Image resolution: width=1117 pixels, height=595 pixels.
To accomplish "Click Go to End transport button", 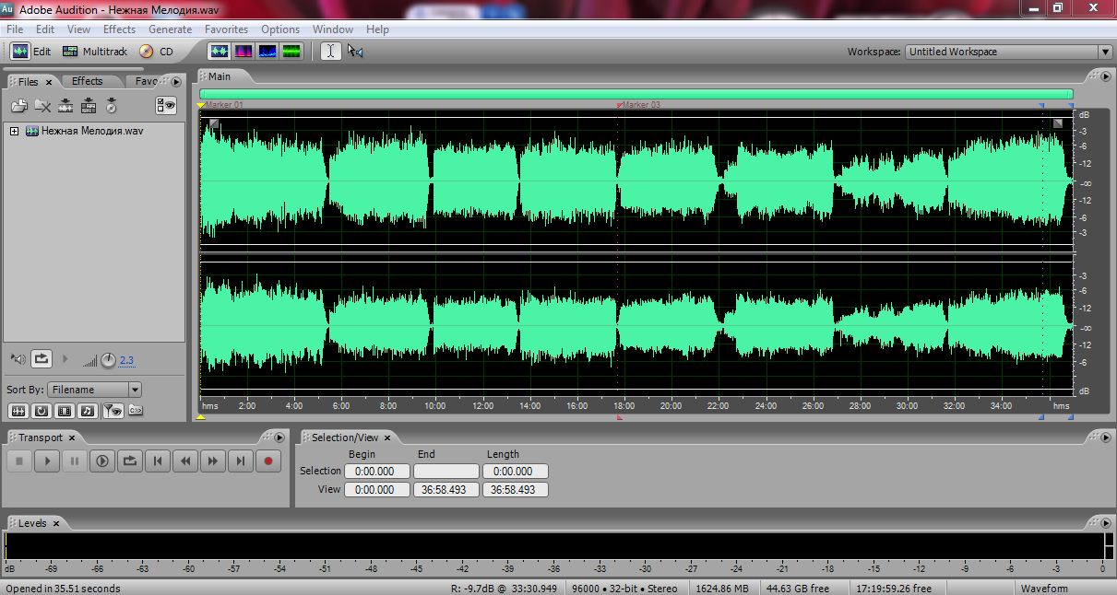I will (241, 461).
